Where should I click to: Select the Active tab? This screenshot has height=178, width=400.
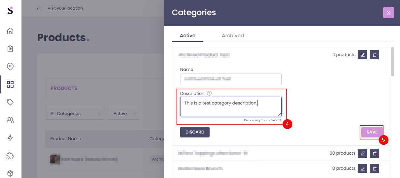187,36
